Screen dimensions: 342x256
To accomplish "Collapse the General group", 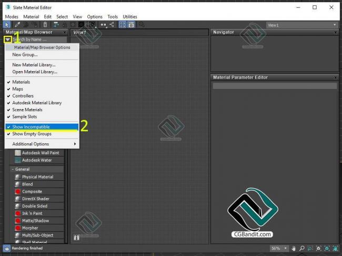I will (x=13, y=169).
